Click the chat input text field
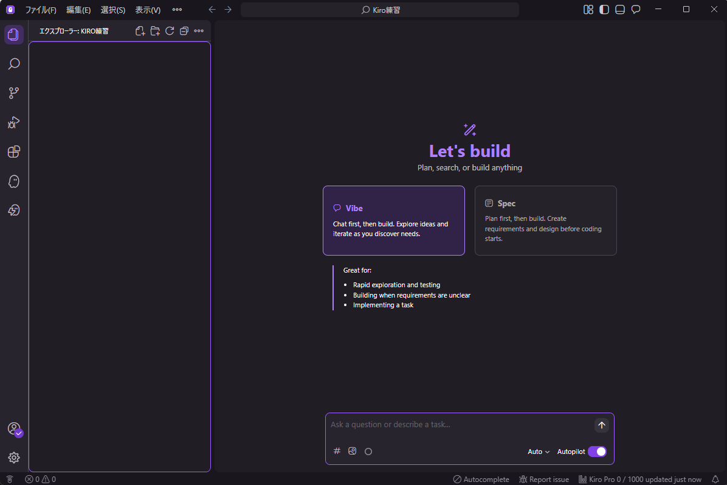The height and width of the screenshot is (485, 727). (x=459, y=425)
